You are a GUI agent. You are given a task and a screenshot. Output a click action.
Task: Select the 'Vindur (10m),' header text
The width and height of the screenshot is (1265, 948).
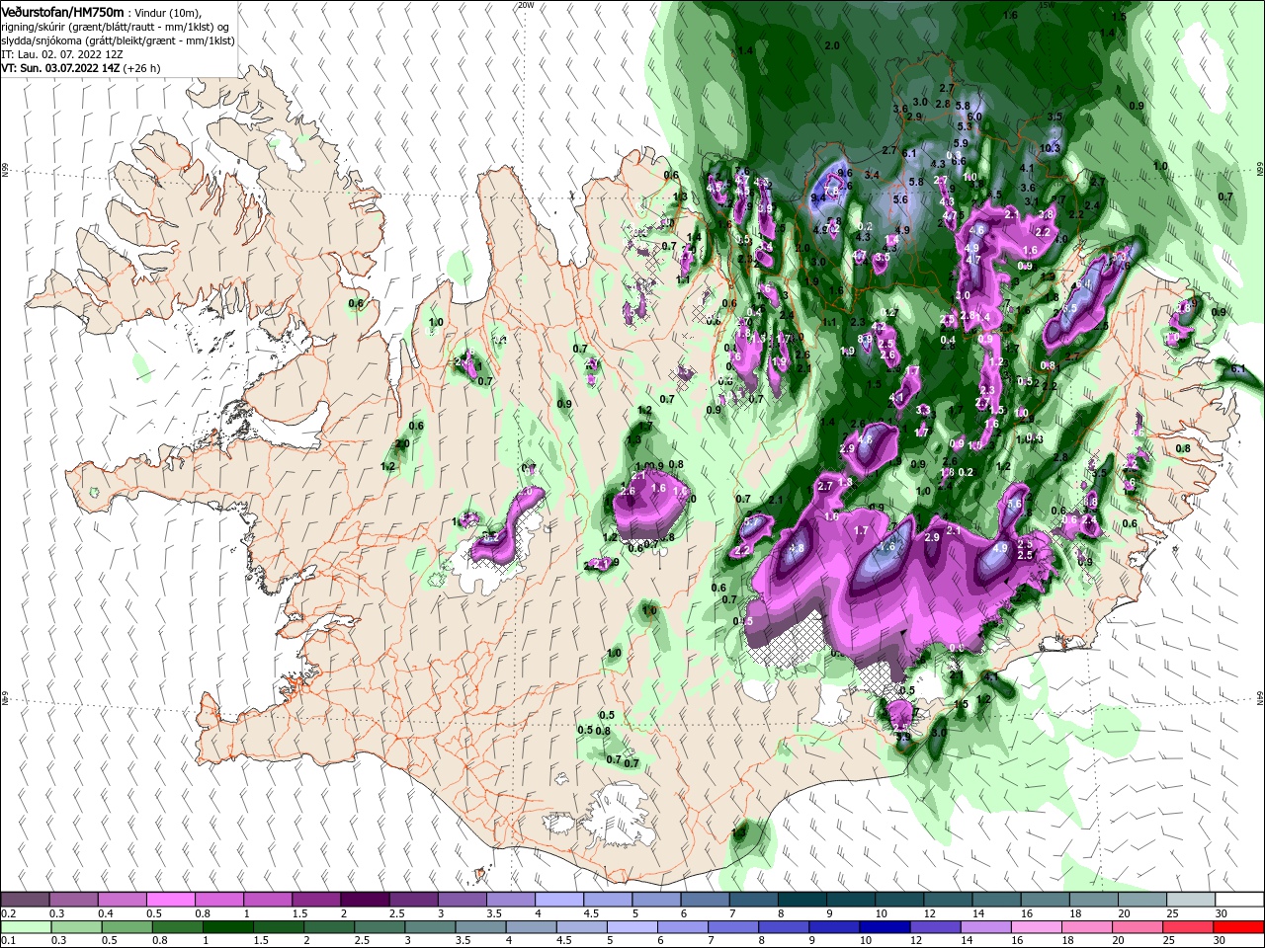pos(169,12)
